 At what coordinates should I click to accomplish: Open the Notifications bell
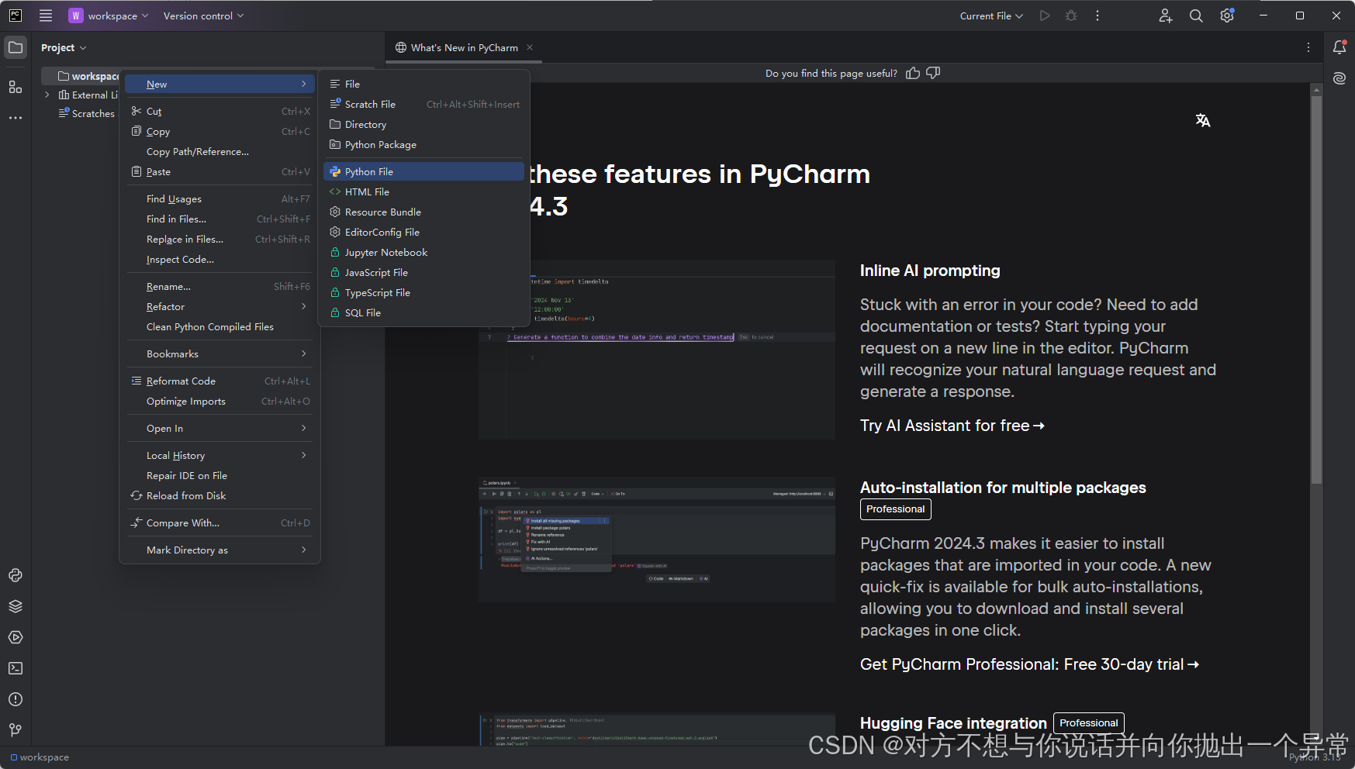point(1339,47)
